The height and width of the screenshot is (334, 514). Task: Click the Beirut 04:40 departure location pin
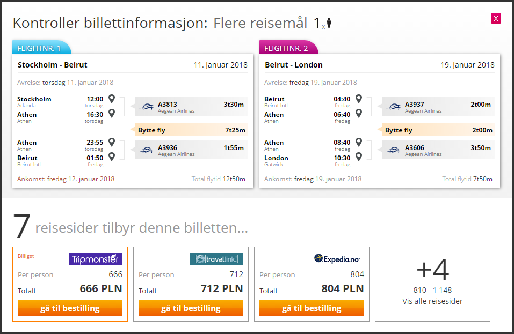[x=359, y=99]
